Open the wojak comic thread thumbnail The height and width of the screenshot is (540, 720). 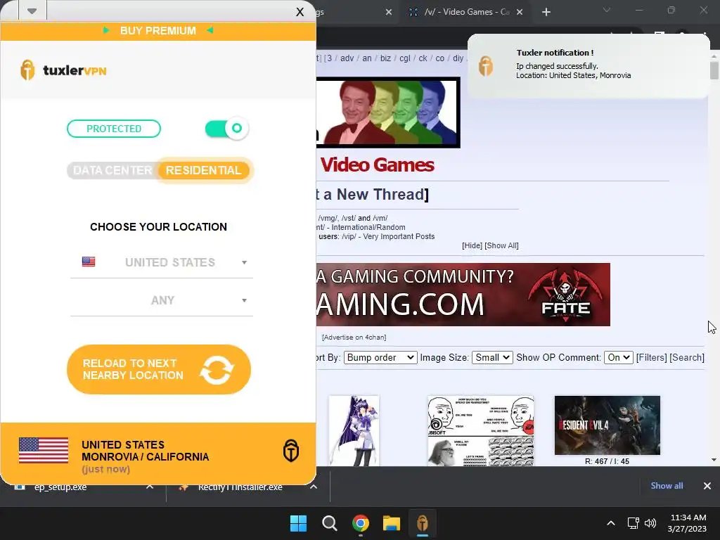pyautogui.click(x=481, y=431)
